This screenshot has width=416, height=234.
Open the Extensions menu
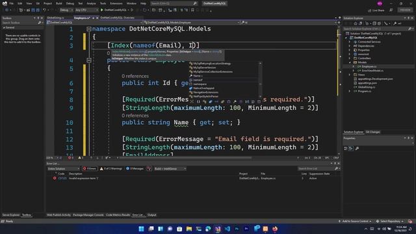click(x=116, y=3)
